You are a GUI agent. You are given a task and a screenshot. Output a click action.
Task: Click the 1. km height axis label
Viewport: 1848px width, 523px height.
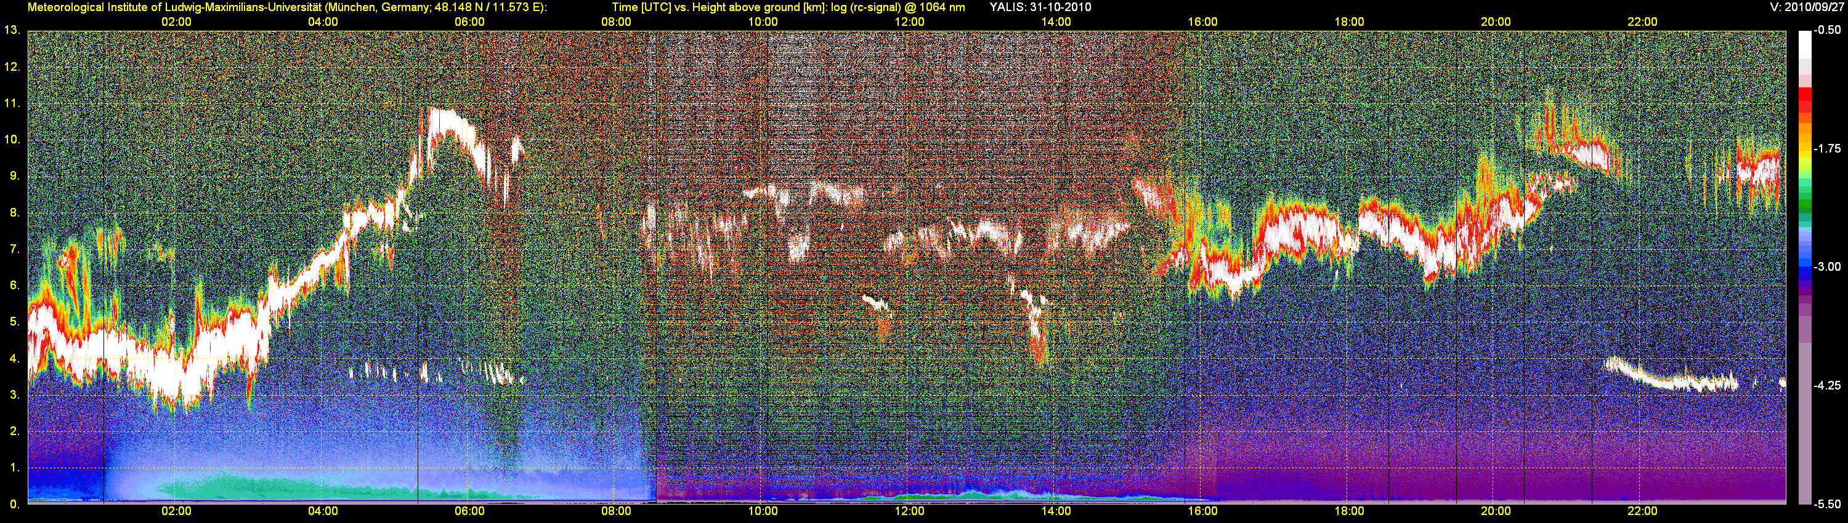[14, 467]
